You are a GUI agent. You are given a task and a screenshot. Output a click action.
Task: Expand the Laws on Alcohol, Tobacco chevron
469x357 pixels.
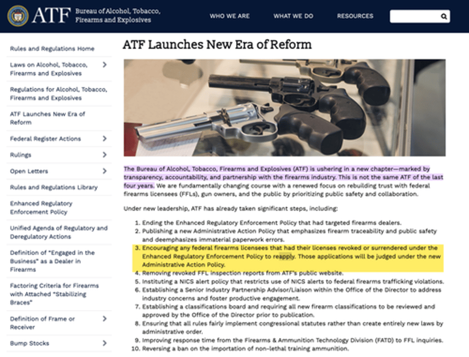pyautogui.click(x=105, y=65)
